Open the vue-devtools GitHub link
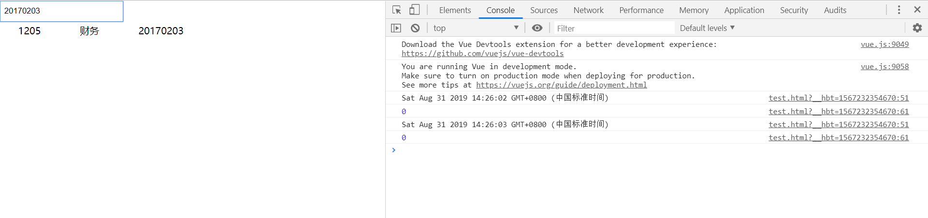Image resolution: width=928 pixels, height=218 pixels. click(482, 54)
